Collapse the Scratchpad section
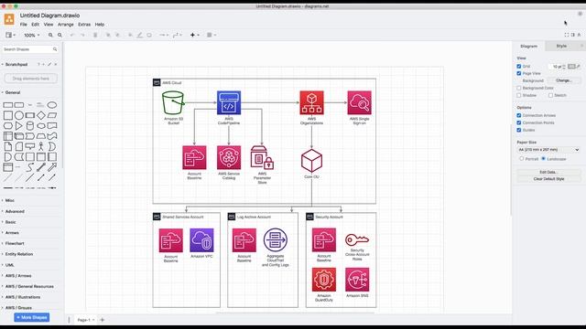The width and height of the screenshot is (586, 329). click(x=16, y=65)
